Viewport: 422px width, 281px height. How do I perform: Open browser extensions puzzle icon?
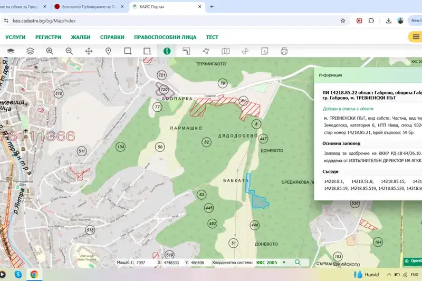[371, 21]
